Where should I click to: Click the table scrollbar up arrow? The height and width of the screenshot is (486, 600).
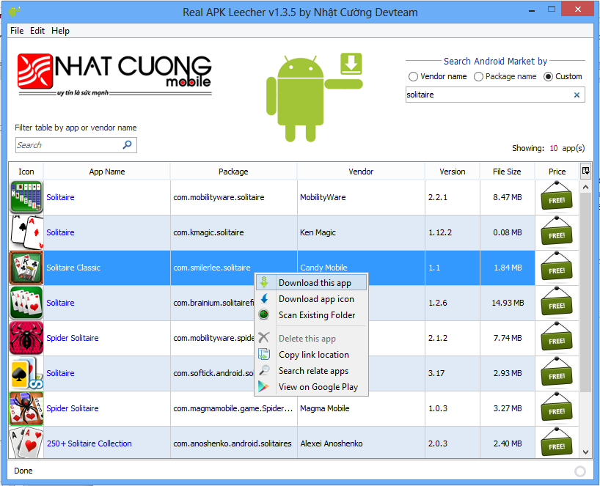[x=585, y=187]
